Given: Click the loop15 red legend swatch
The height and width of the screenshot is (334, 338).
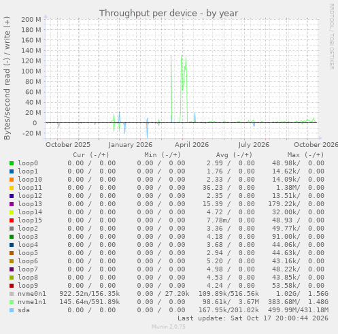Looking at the screenshot, I should [x=12, y=220].
